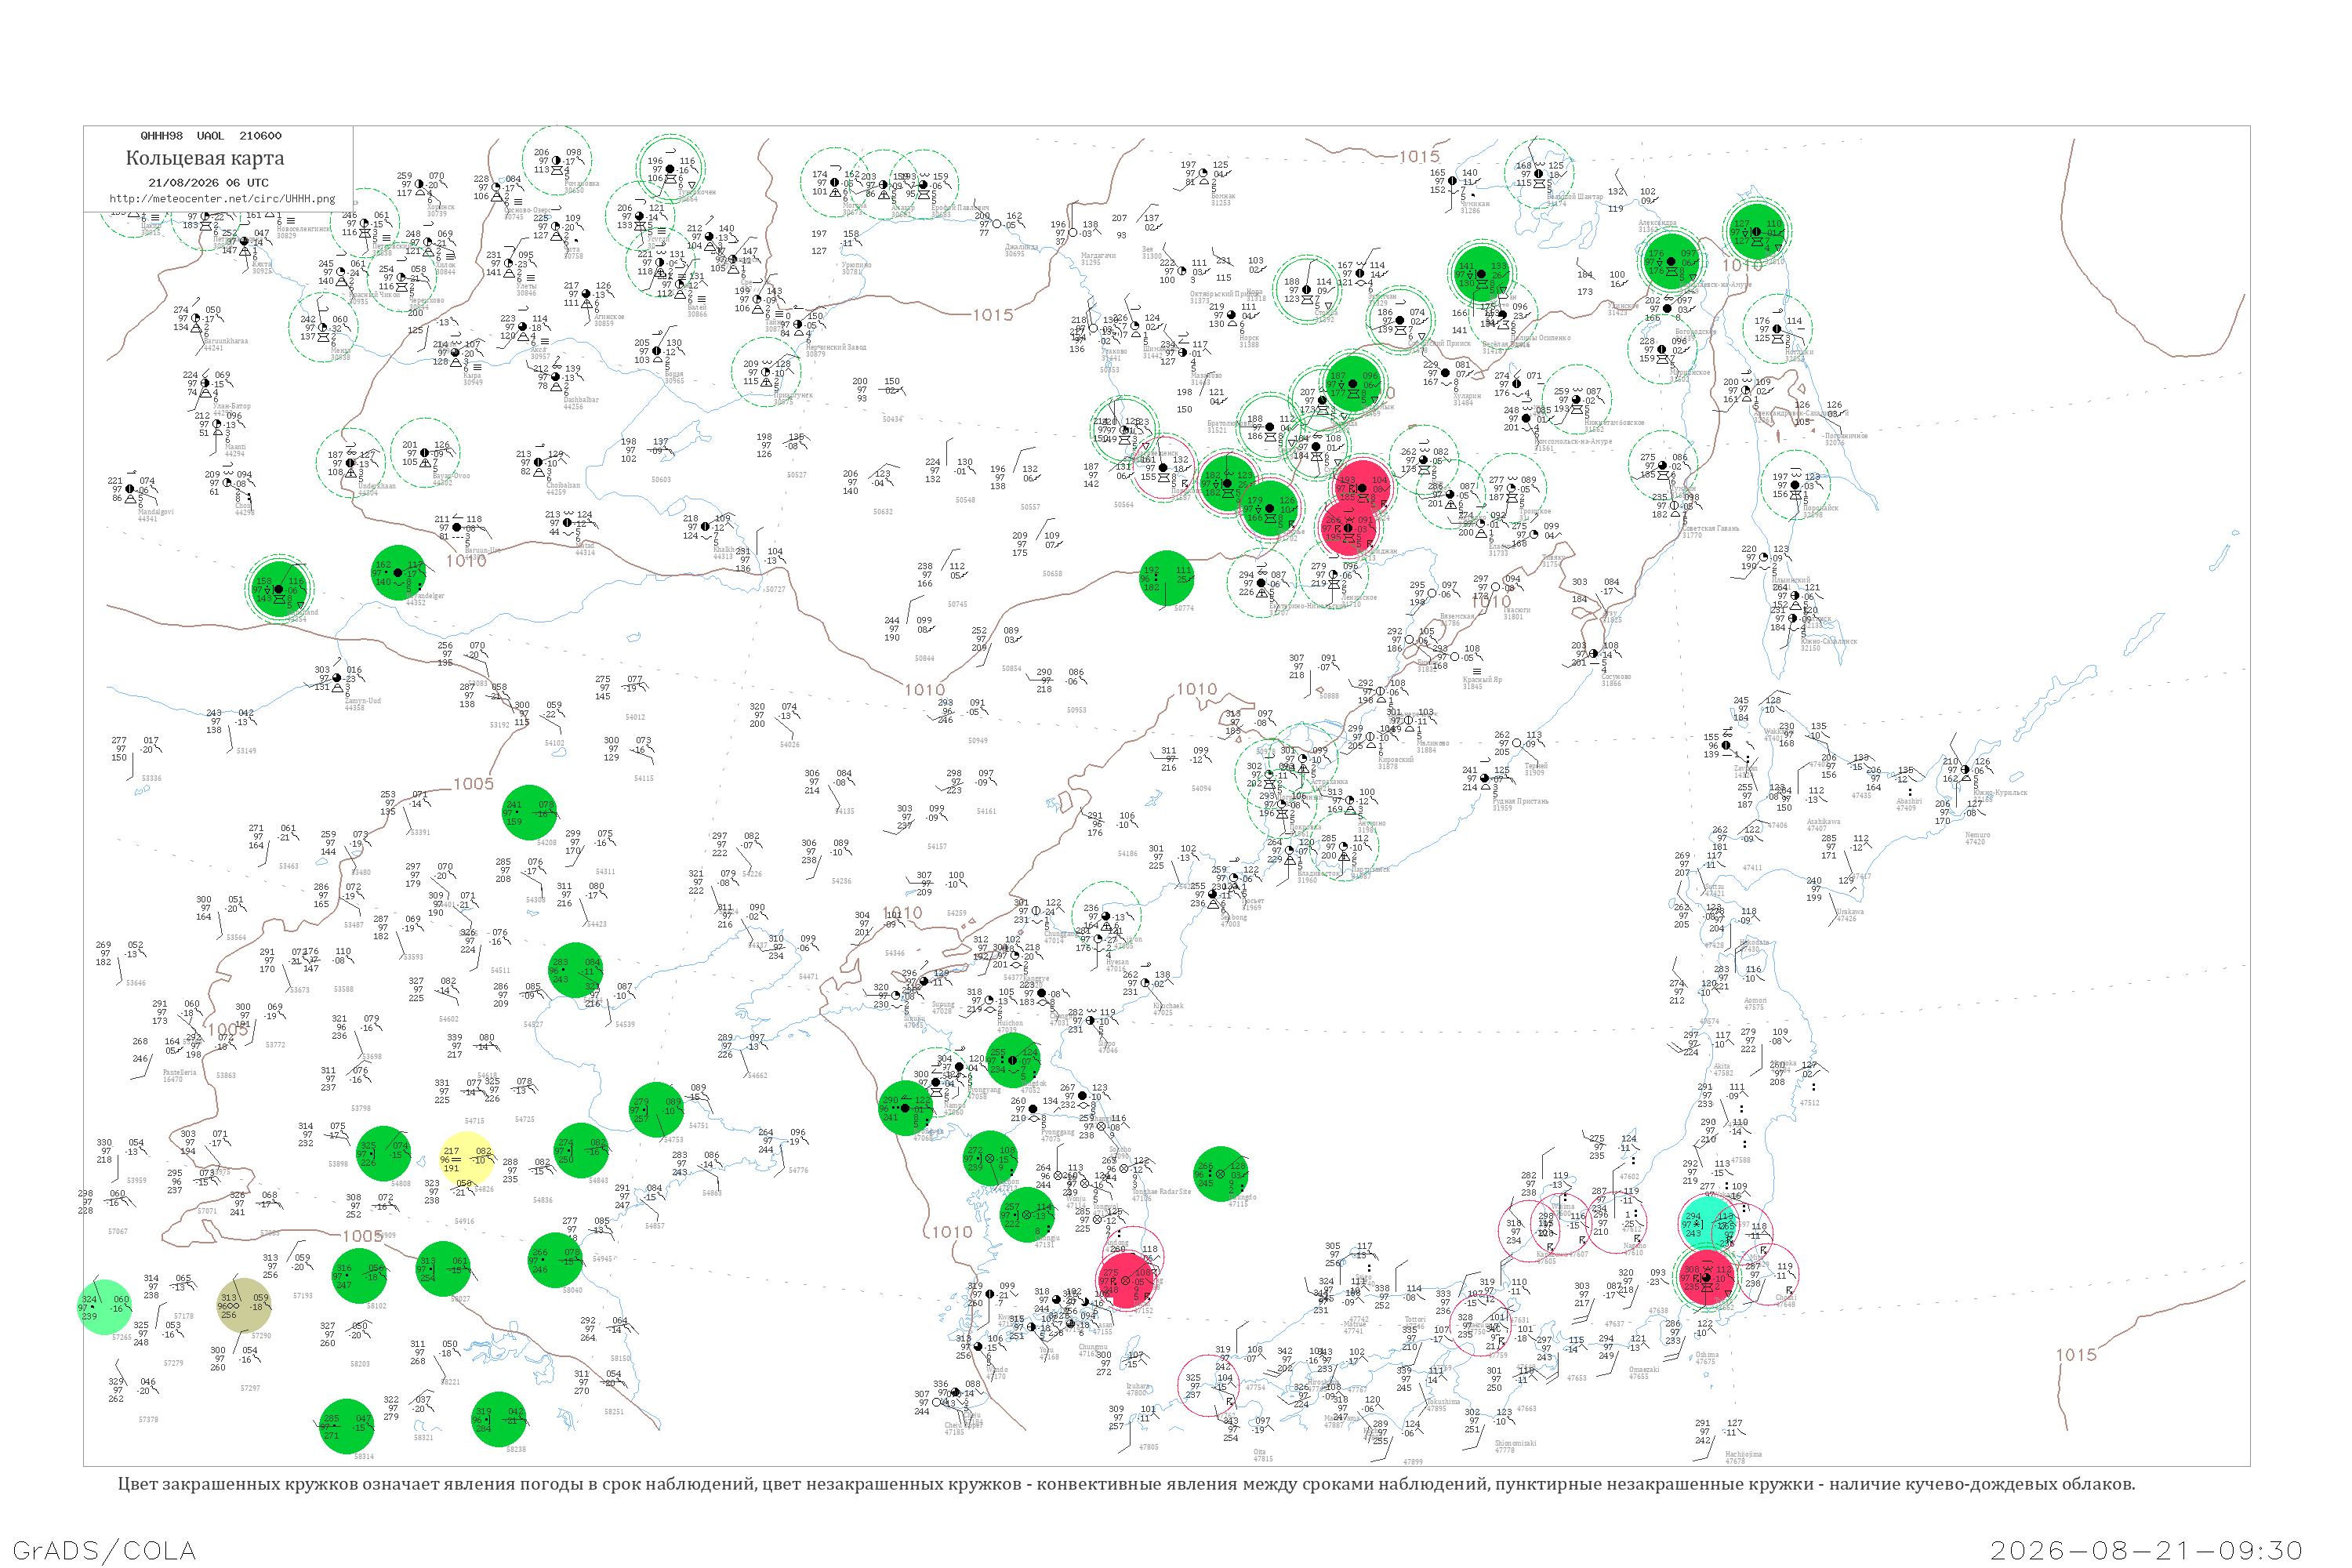Screen dimensions: 2352x1568
Task: Click the khaki-olive filled station circle
Action: click(x=244, y=1305)
